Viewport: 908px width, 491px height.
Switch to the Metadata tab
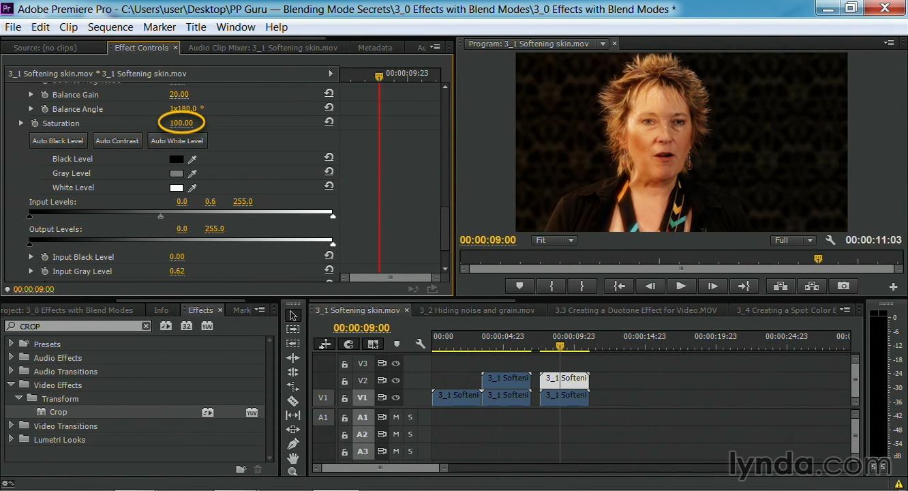tap(375, 48)
